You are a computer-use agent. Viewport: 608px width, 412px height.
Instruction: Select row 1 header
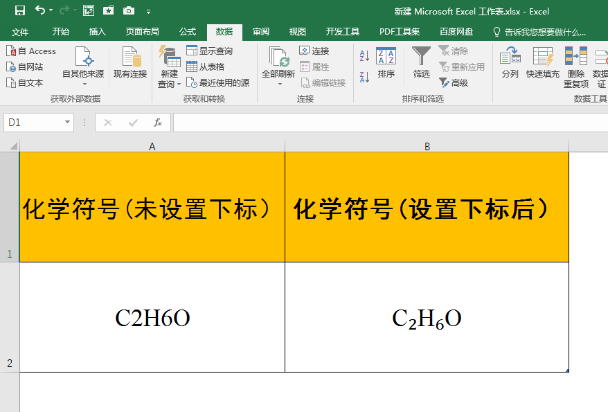[x=10, y=207]
